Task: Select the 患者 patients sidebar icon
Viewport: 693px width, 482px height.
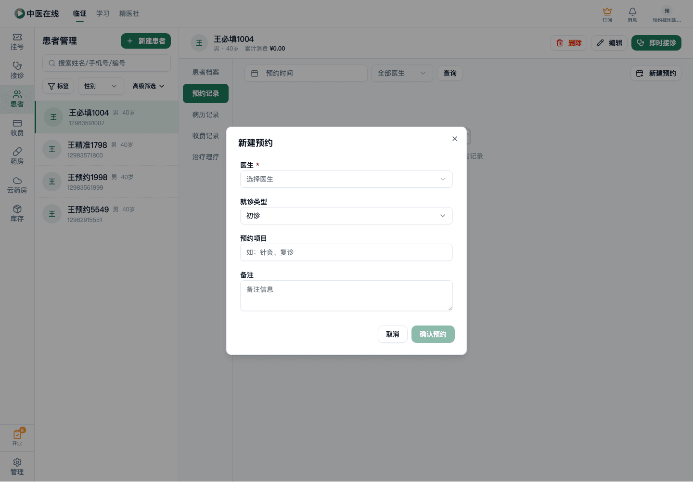Action: click(x=17, y=99)
